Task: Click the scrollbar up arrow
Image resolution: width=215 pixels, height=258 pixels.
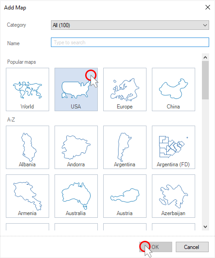Action: coord(206,57)
